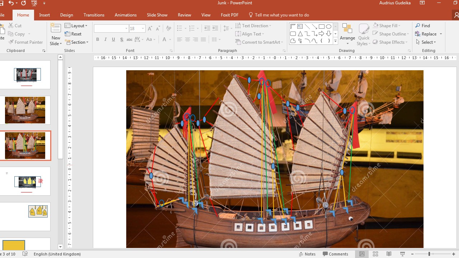Open the Review tab
This screenshot has height=258, width=459.
click(184, 15)
